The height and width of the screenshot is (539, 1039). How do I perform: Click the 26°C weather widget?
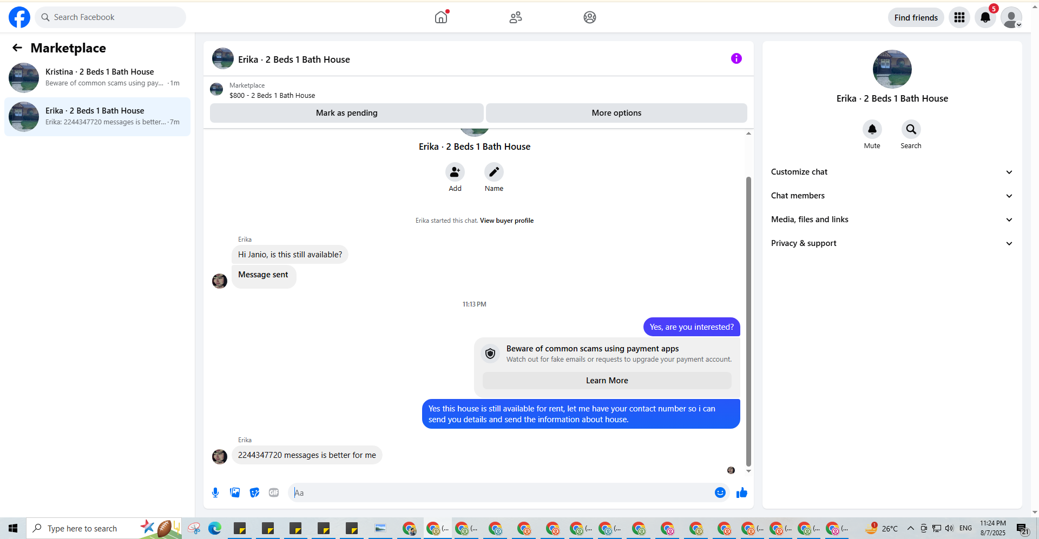coord(882,528)
